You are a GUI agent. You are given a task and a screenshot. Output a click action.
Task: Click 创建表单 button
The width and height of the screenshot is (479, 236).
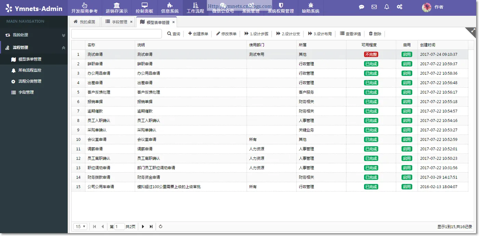[x=198, y=34]
